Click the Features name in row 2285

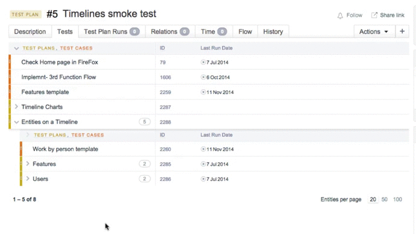tap(44, 163)
